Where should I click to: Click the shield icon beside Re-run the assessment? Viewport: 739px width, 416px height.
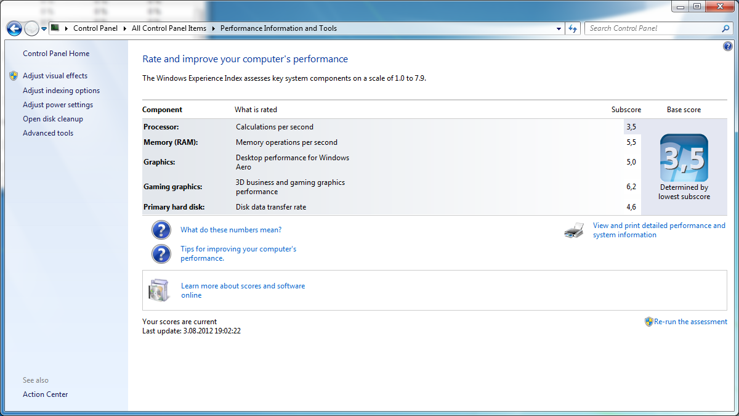click(648, 322)
